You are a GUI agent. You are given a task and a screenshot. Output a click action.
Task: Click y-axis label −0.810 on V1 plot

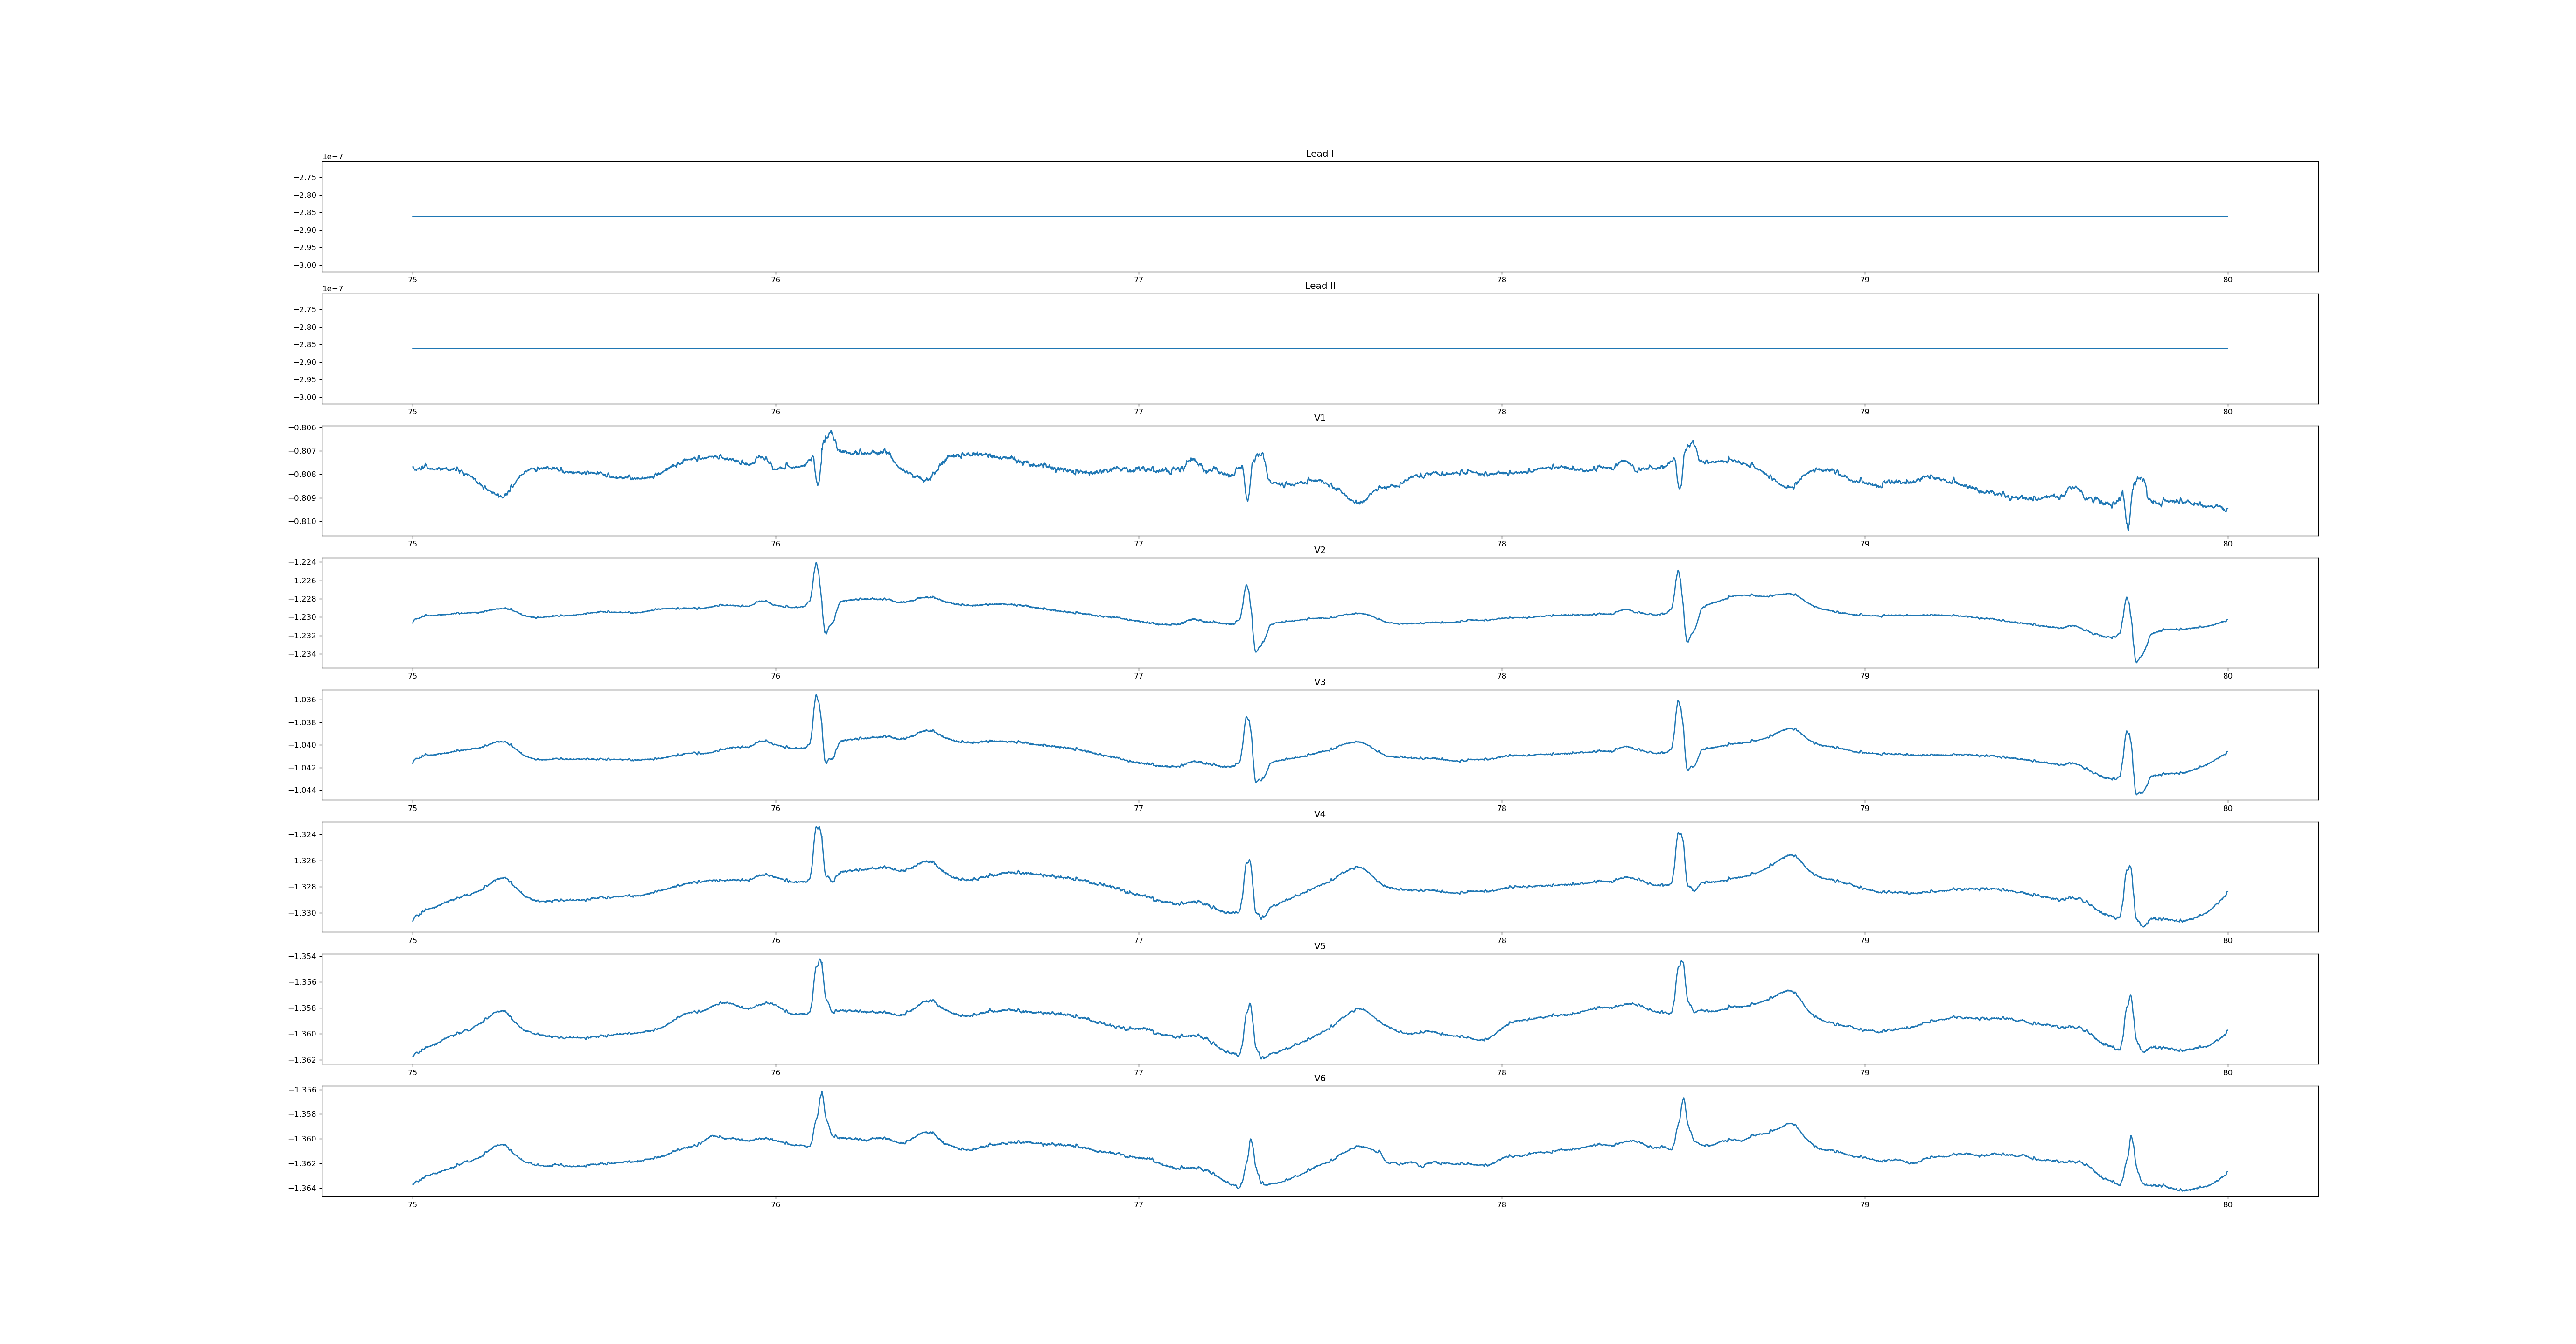click(x=303, y=521)
